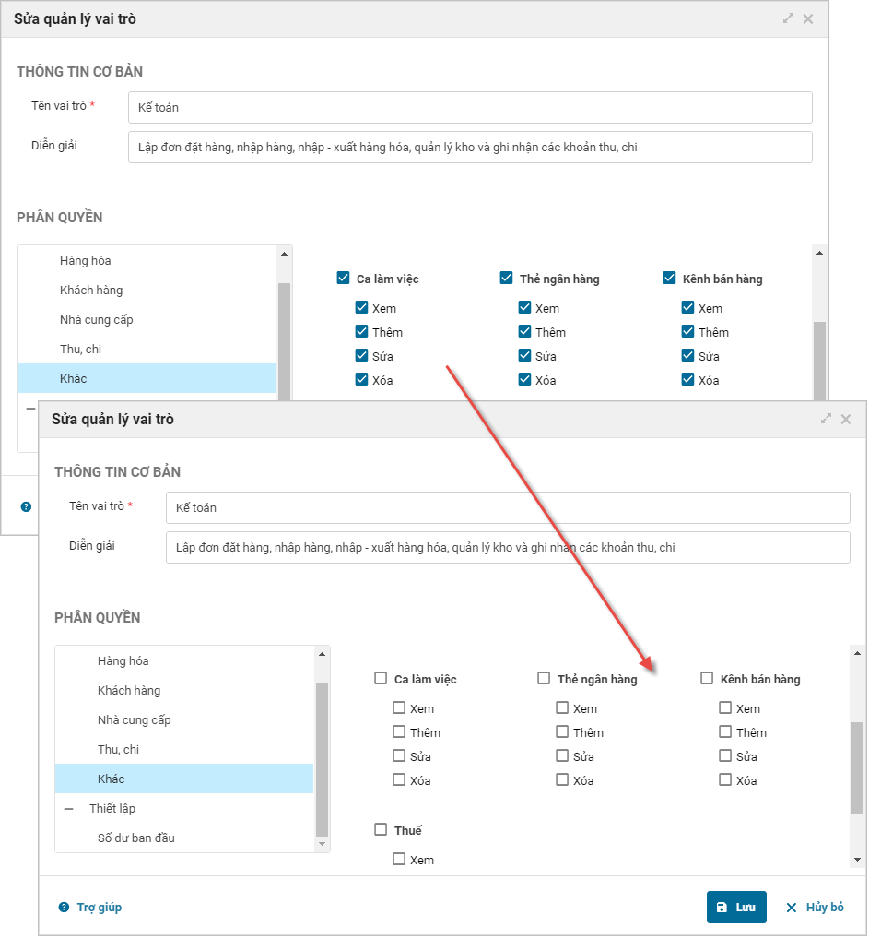The image size is (869, 939).
Task: Collapse the Thiết lập tree node
Action: click(69, 808)
